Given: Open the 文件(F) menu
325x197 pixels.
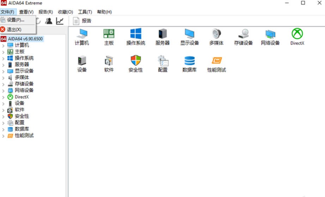Looking at the screenshot, I should [x=8, y=12].
